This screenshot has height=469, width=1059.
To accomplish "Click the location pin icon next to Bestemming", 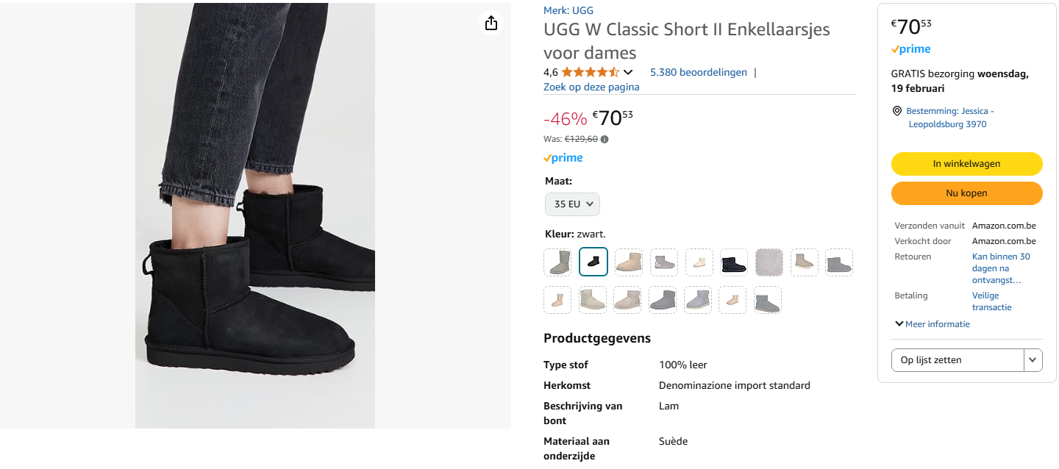I will 896,110.
